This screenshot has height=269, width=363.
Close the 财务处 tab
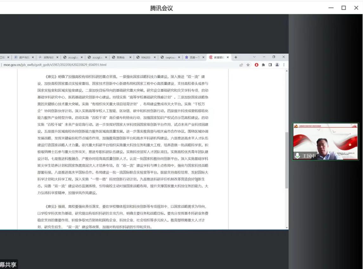(x=130, y=57)
